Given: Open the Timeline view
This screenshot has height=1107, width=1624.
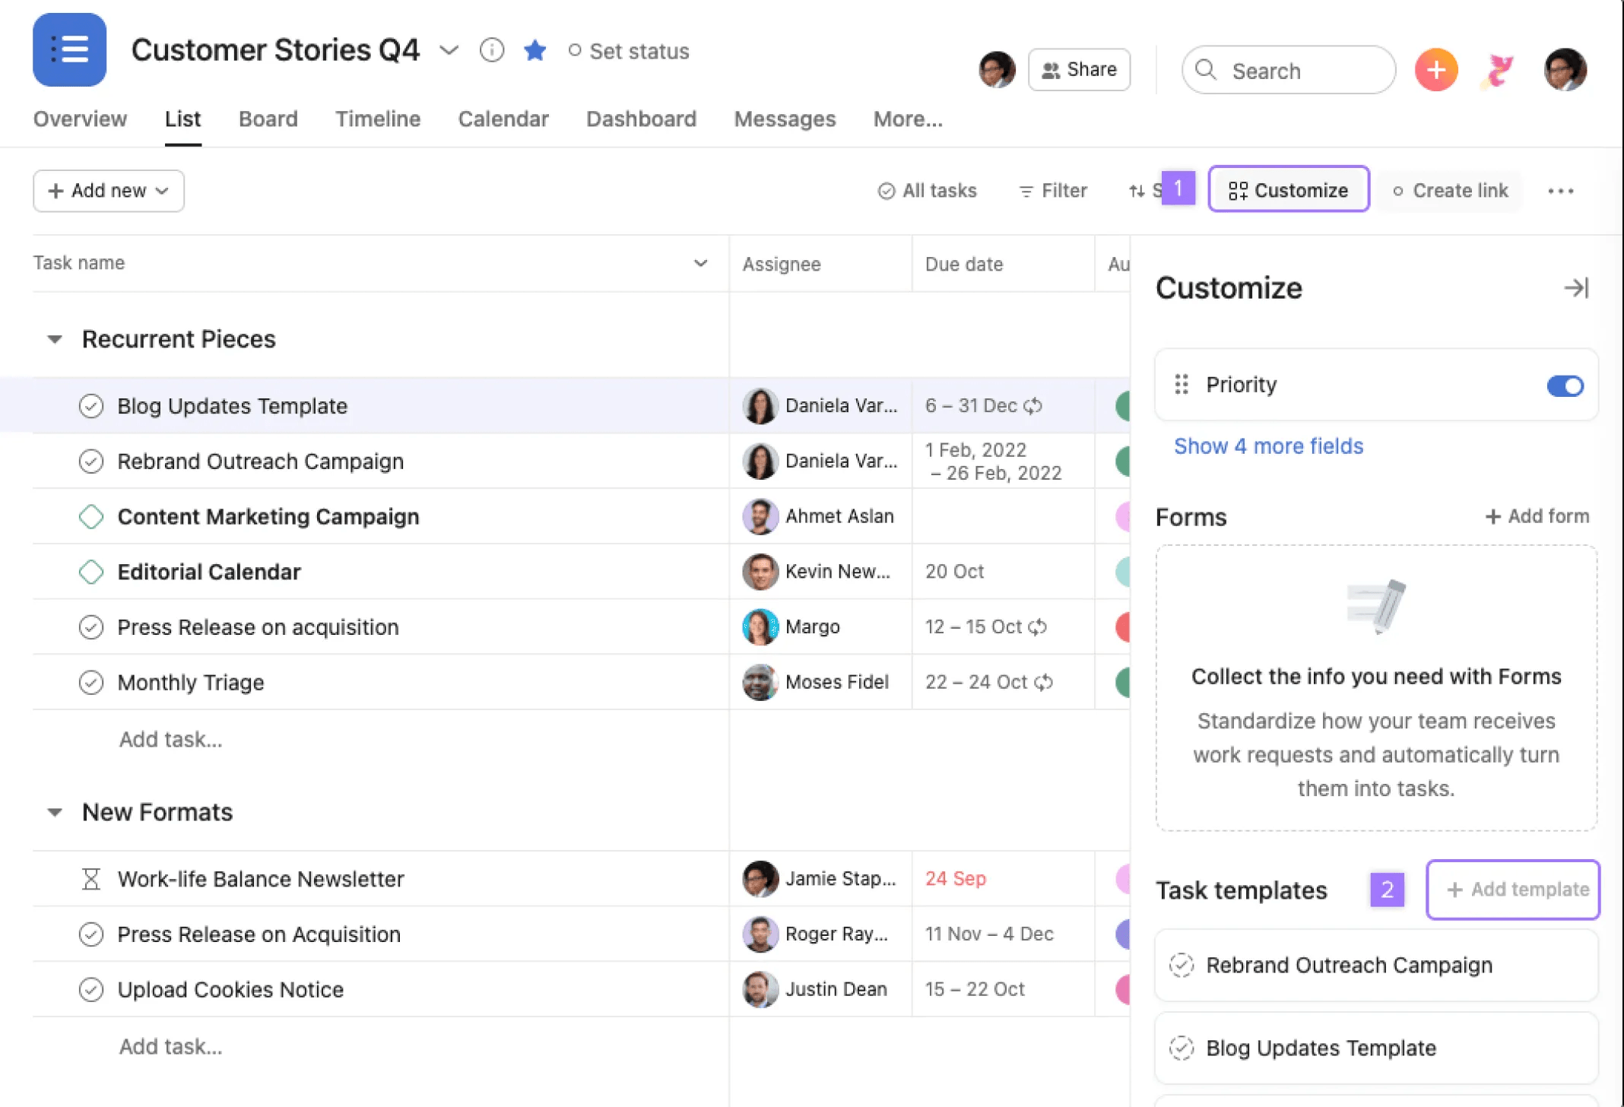Looking at the screenshot, I should [378, 119].
